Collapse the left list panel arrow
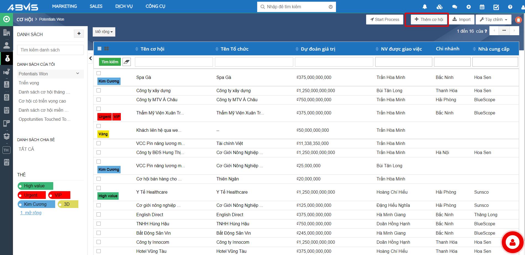The width and height of the screenshot is (525, 255). point(90,58)
